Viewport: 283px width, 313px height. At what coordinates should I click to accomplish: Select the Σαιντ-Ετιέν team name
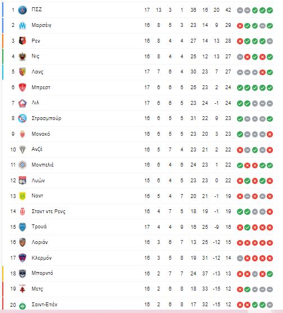point(44,305)
